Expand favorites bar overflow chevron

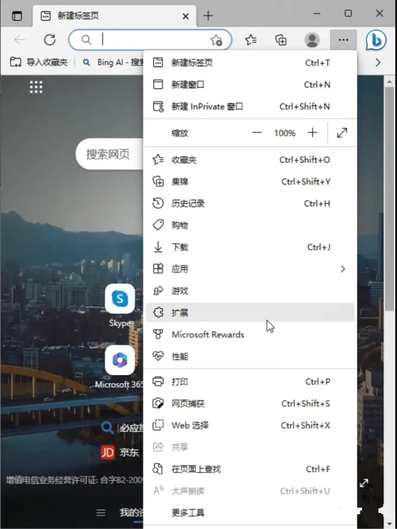(x=378, y=62)
